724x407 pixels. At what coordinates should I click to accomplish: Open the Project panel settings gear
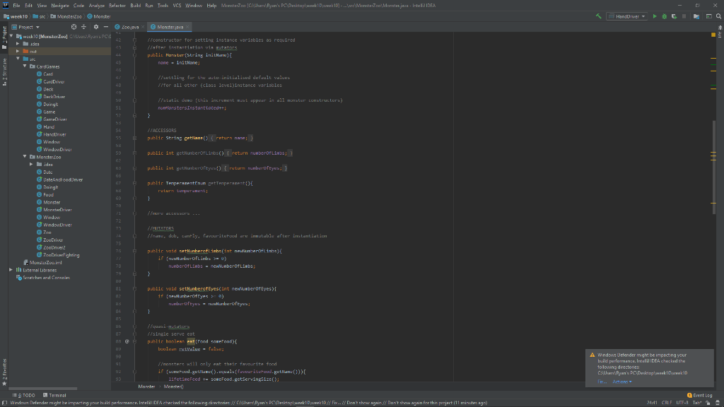point(96,26)
